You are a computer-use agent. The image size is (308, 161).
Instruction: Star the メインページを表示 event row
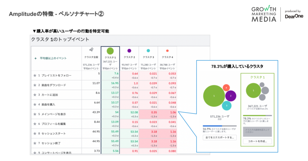tap(35, 114)
